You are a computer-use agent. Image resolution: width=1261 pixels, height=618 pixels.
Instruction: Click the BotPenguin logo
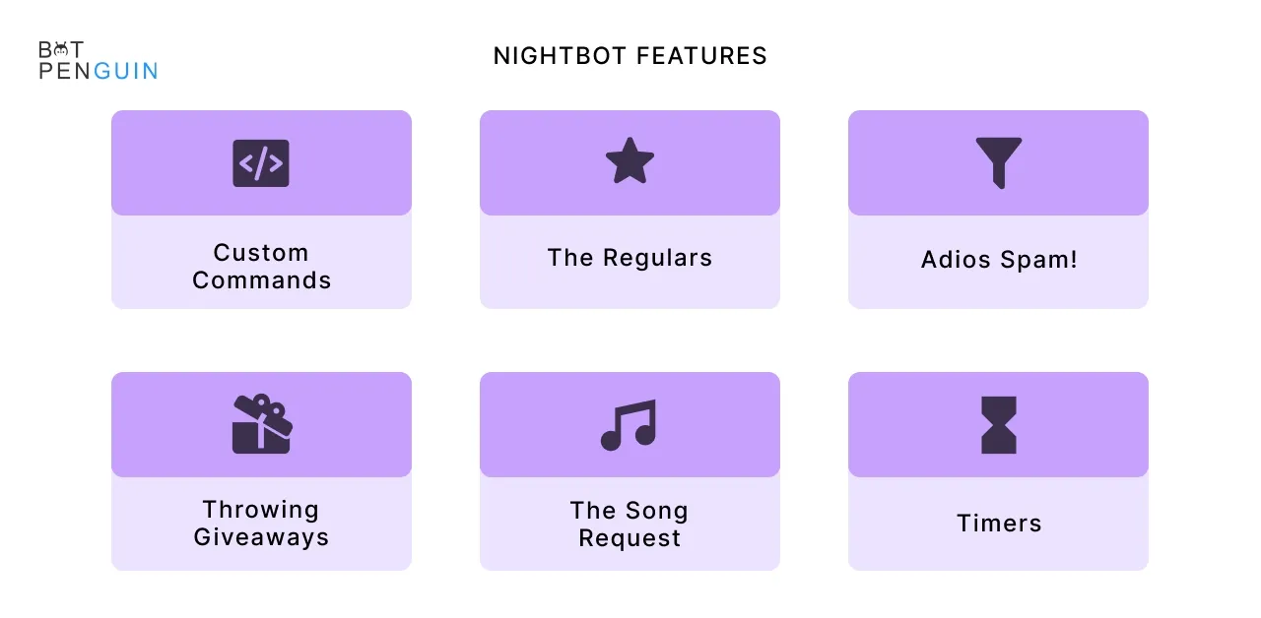(x=99, y=60)
